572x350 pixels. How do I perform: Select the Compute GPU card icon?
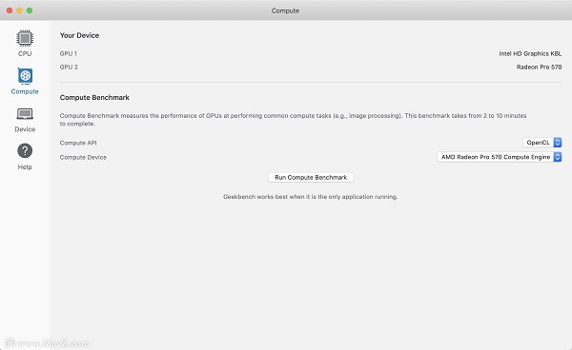tap(25, 76)
